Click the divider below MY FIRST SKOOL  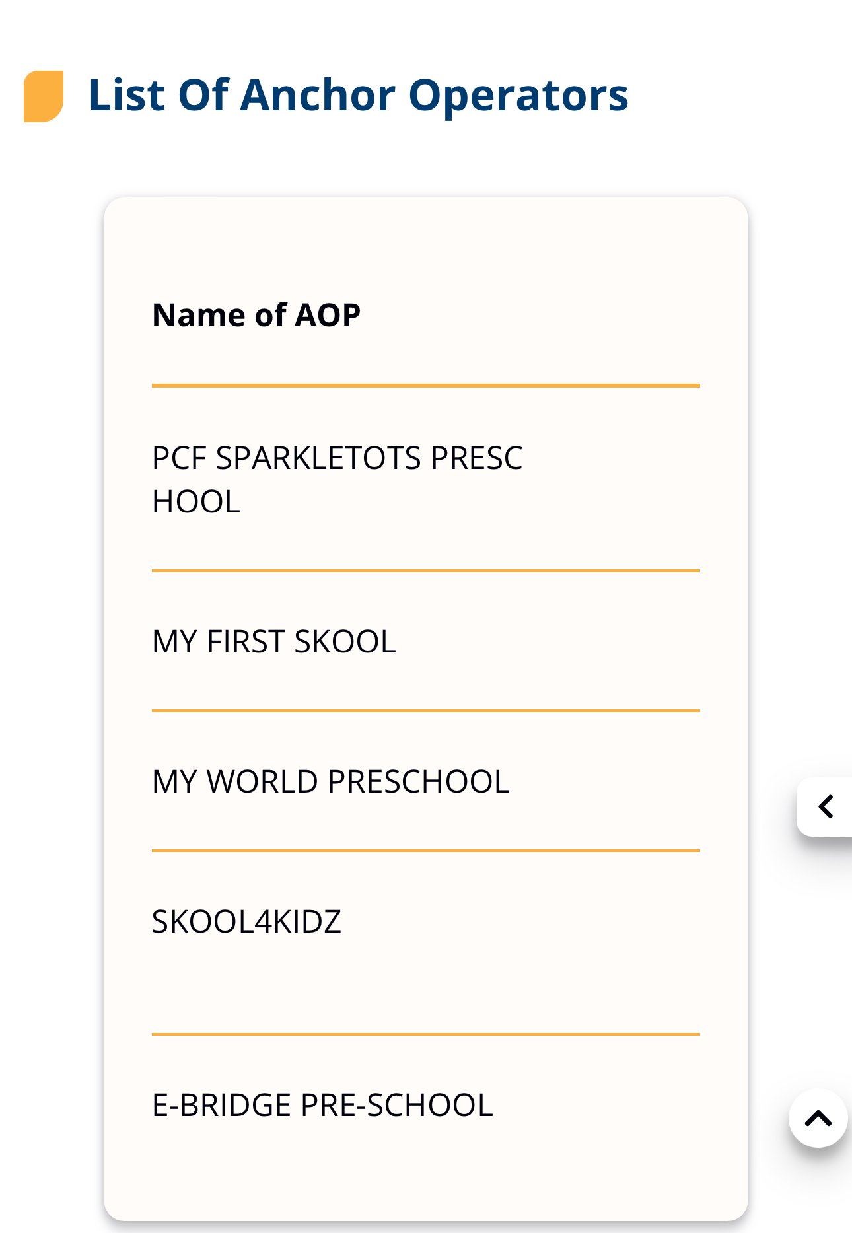425,711
